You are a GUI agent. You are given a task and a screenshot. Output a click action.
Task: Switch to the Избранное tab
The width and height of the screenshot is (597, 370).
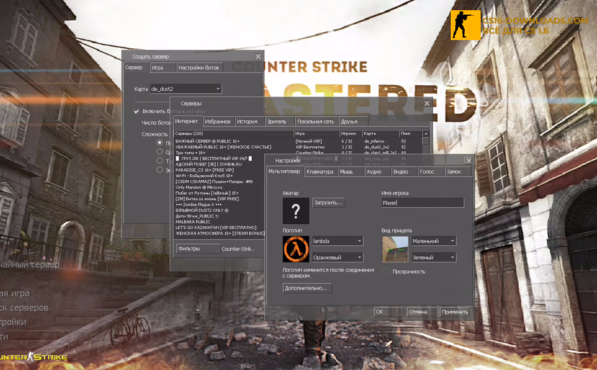coord(218,121)
